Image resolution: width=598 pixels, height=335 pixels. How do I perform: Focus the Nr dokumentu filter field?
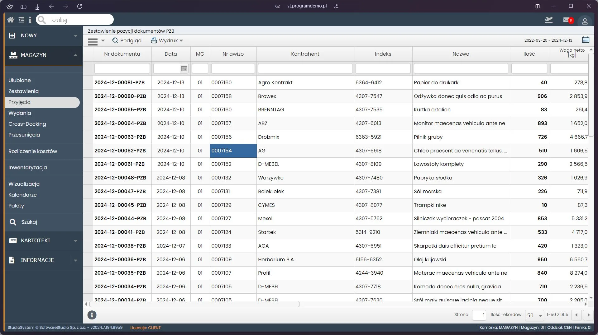[x=122, y=68]
